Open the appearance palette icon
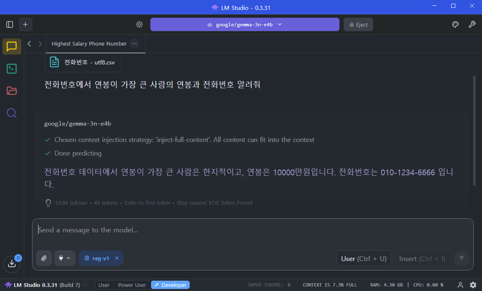 (x=455, y=25)
